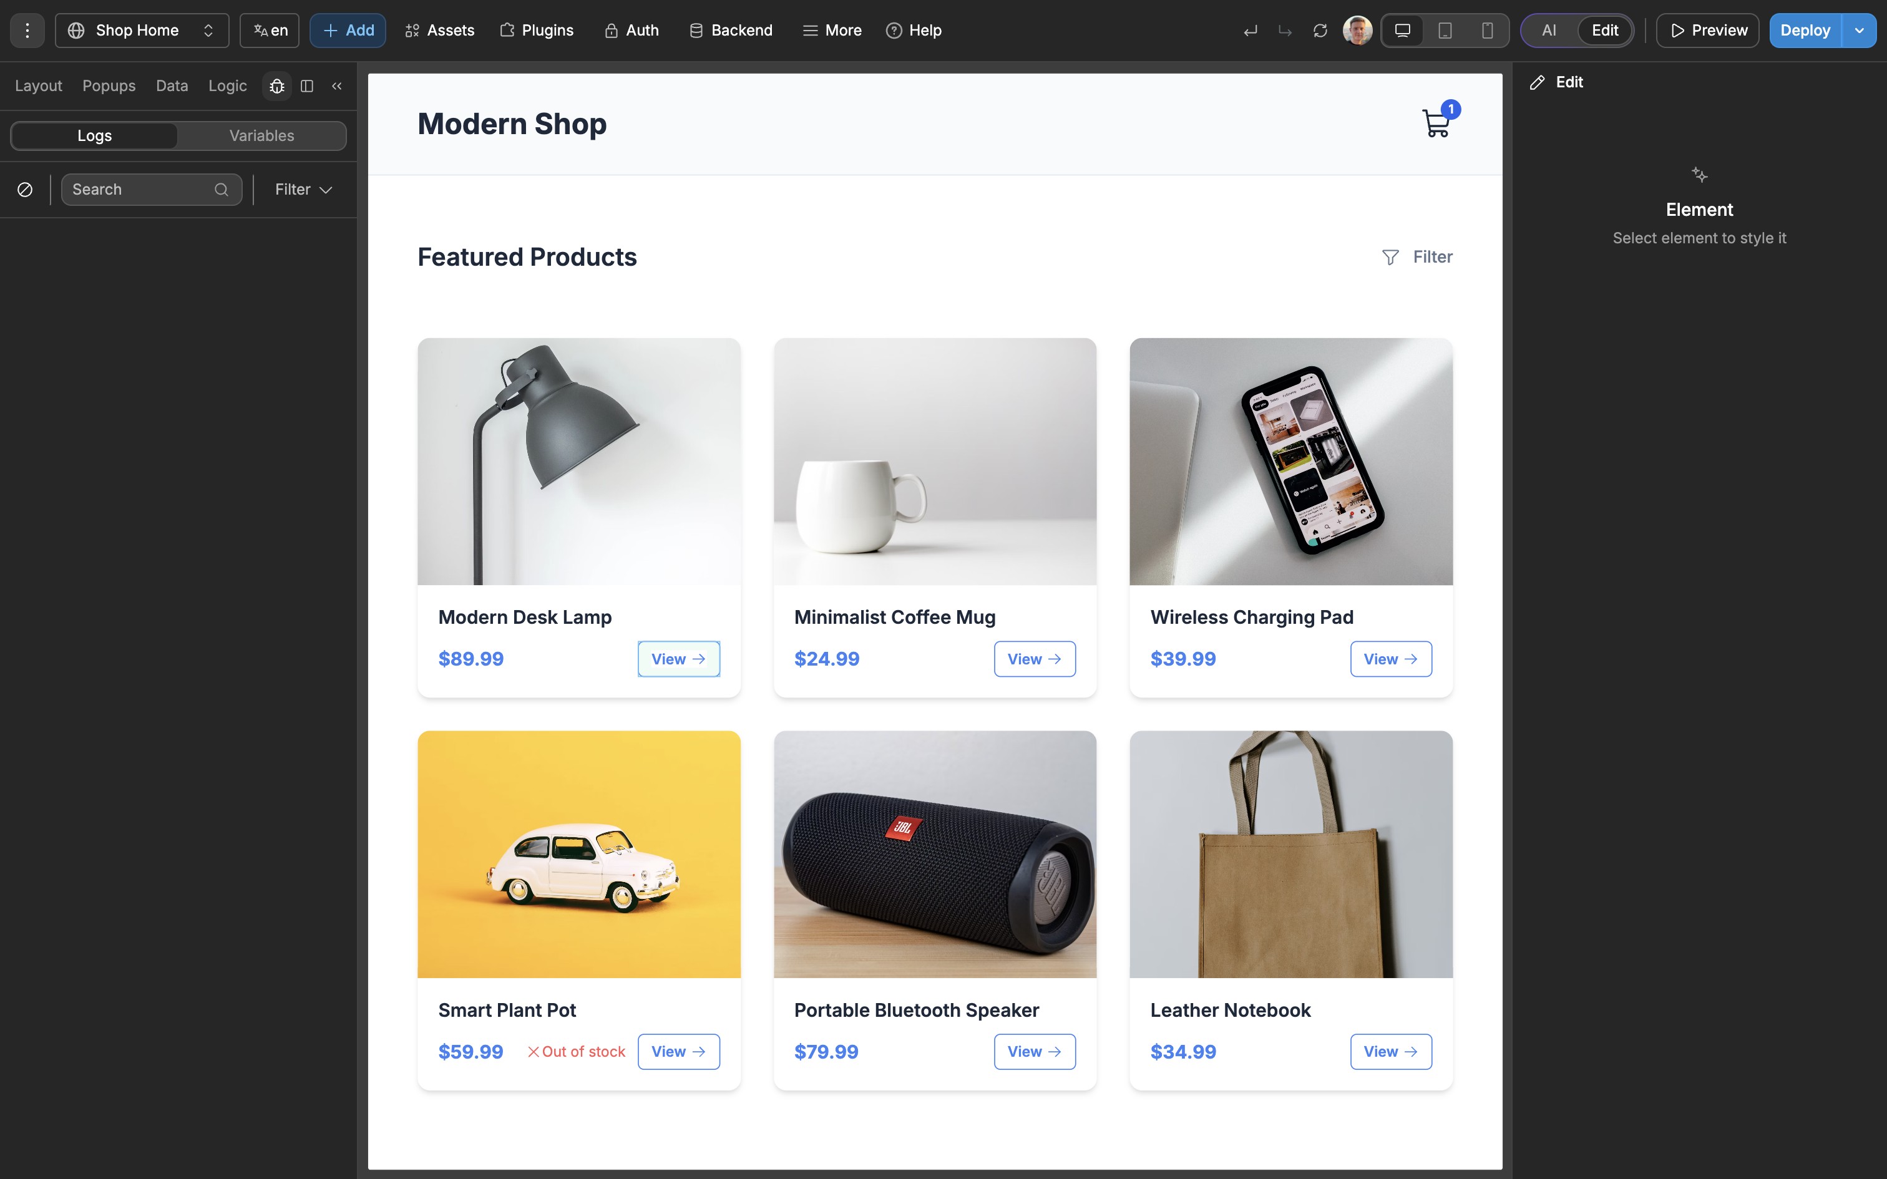Open the Shop Home page selector
The height and width of the screenshot is (1179, 1887).
click(x=142, y=31)
